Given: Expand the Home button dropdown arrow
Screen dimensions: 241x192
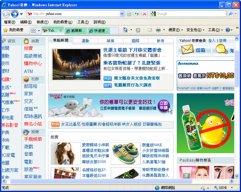Looking at the screenshot, I should click(x=131, y=30).
